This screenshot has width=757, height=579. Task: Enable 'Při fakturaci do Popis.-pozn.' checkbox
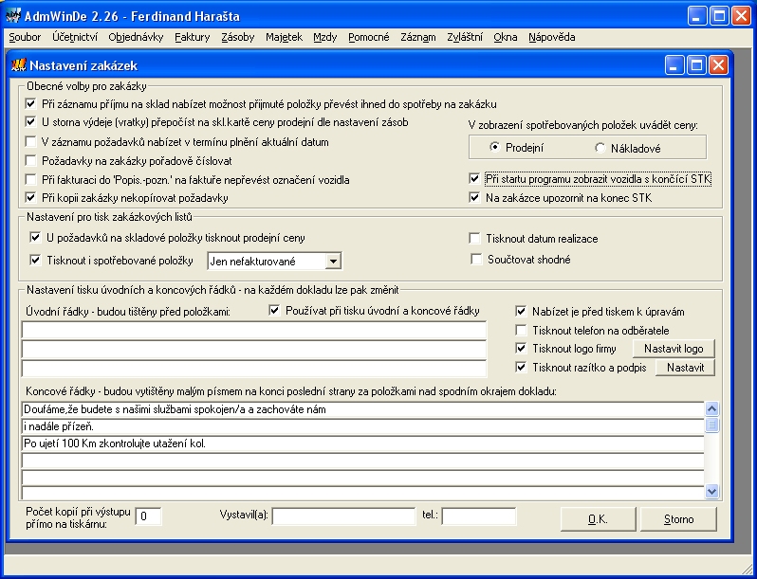[31, 180]
